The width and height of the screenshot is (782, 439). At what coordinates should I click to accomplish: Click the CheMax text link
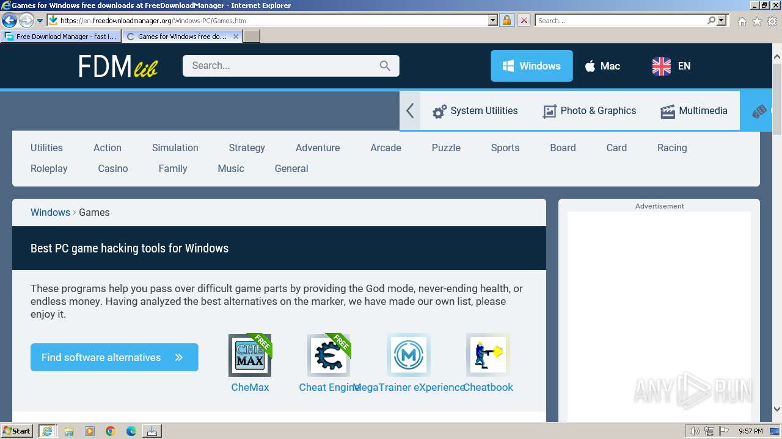coord(250,387)
